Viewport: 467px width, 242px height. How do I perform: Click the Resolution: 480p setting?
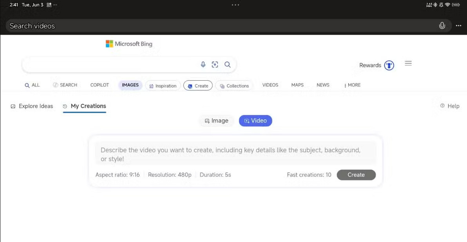(170, 175)
